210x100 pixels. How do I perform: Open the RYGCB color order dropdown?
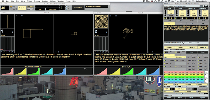191,85
